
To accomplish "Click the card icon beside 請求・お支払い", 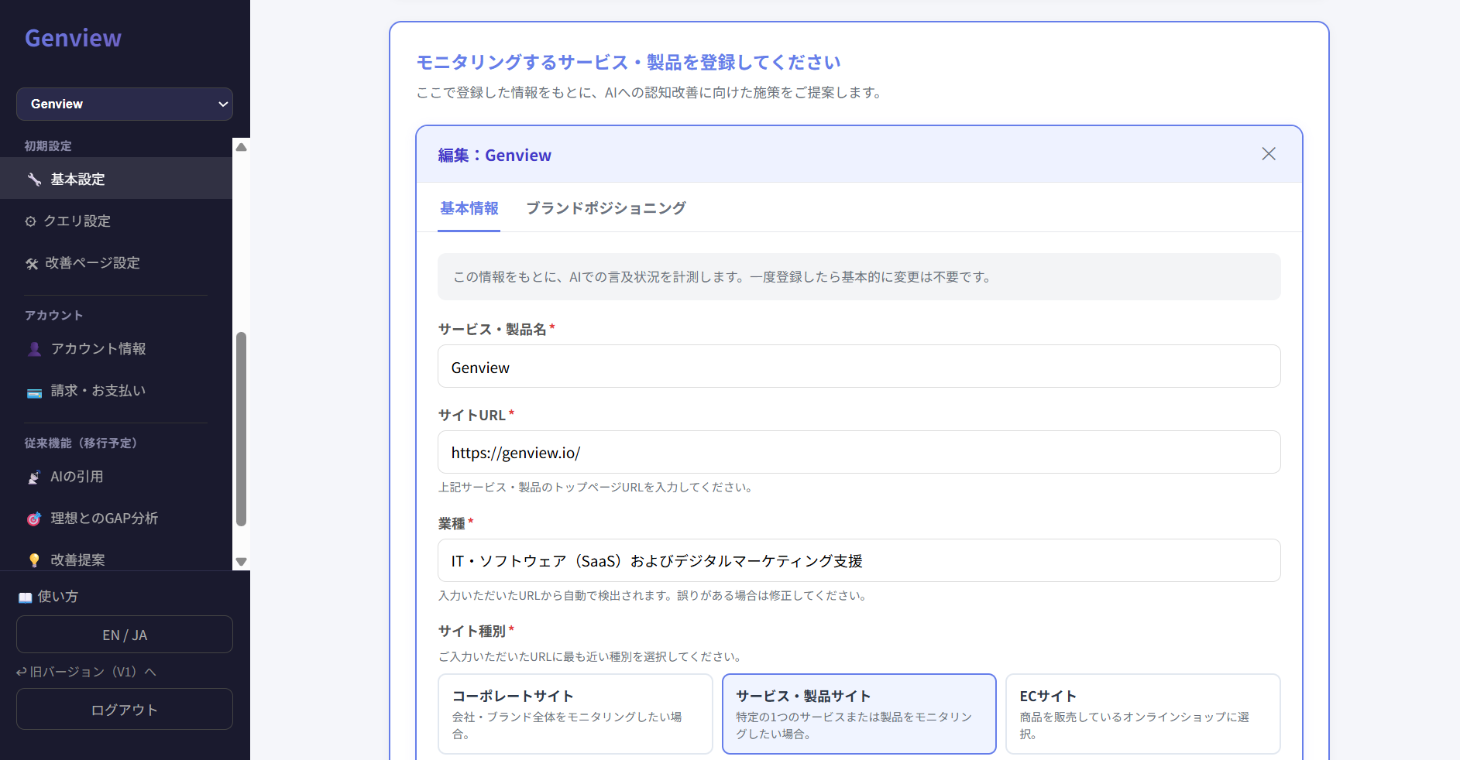I will tap(34, 392).
